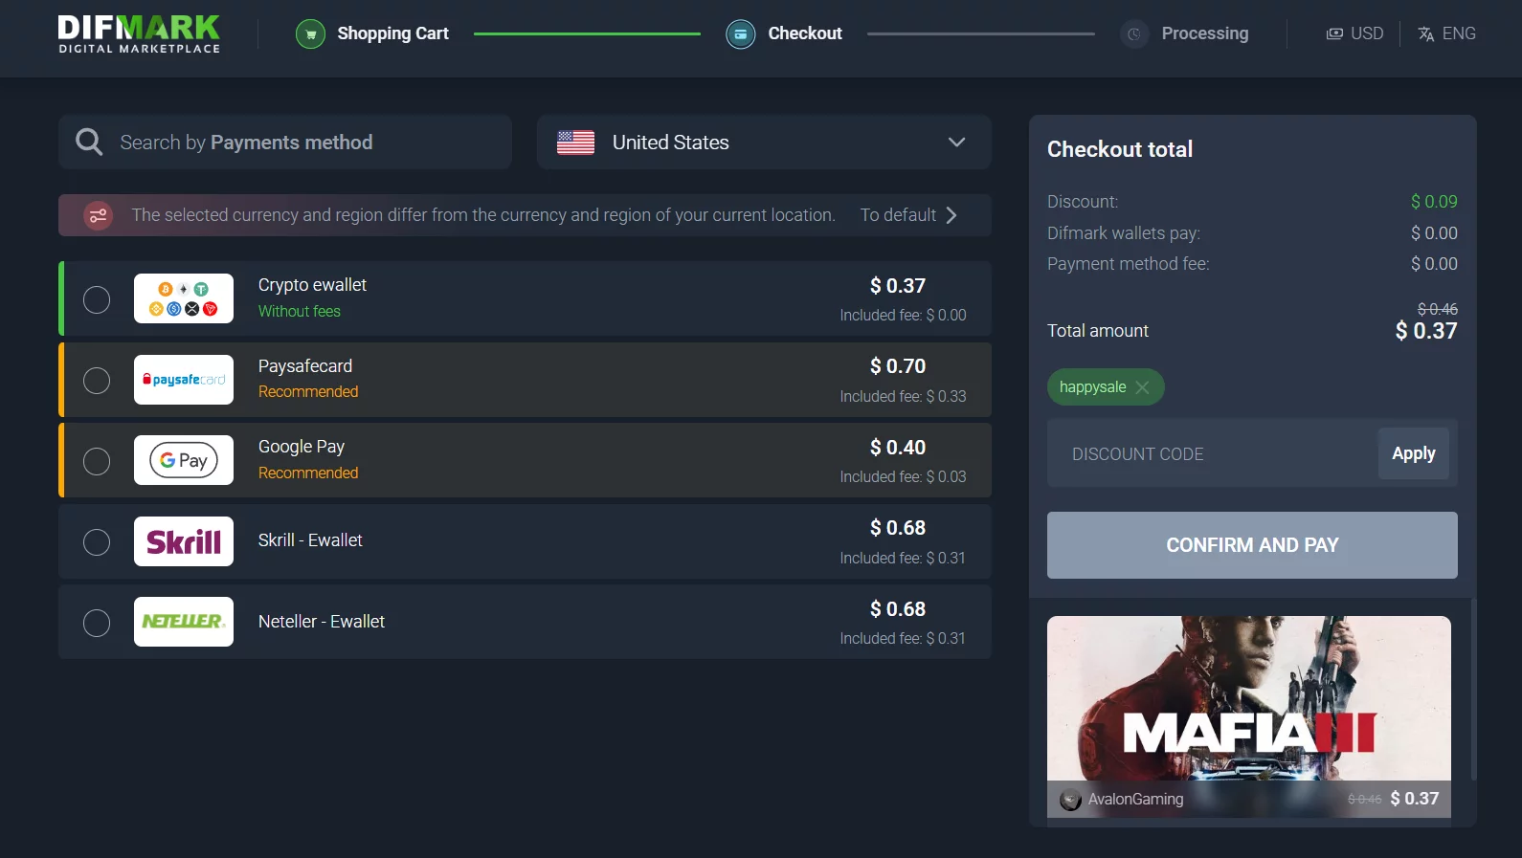Image resolution: width=1522 pixels, height=858 pixels.
Task: Click the Neteller - Ewallet name
Action: click(322, 622)
